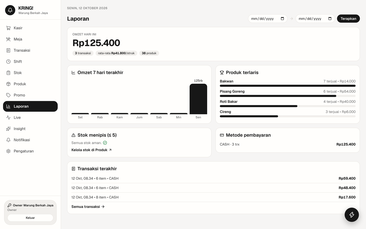
Task: Click the CASH · 3 trx payment row
Action: [x=288, y=144]
